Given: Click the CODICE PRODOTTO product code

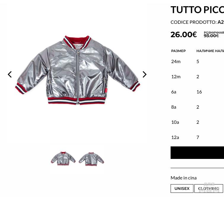Looking at the screenshot, I should 197,22.
